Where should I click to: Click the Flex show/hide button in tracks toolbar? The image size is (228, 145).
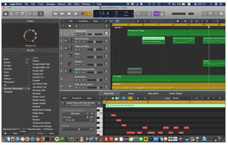(111, 21)
